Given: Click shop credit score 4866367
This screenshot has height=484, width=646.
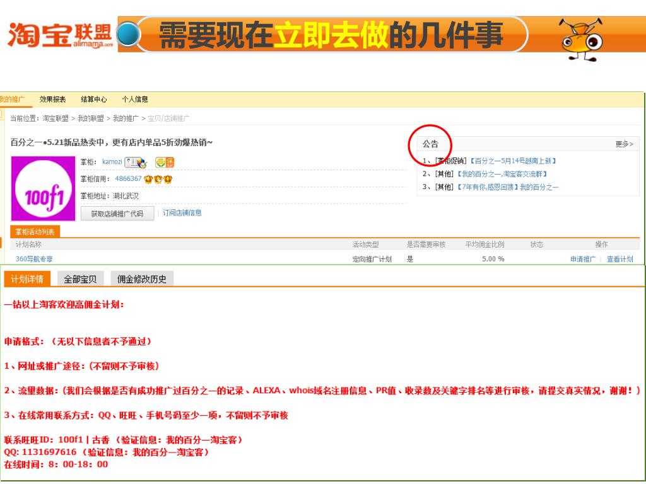Looking at the screenshot, I should tap(128, 178).
